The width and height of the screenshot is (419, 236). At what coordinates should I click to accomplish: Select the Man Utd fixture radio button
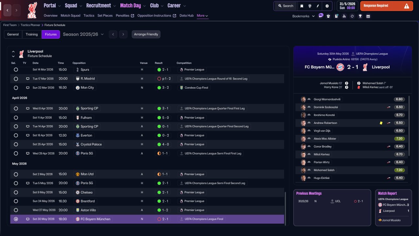pos(16,174)
